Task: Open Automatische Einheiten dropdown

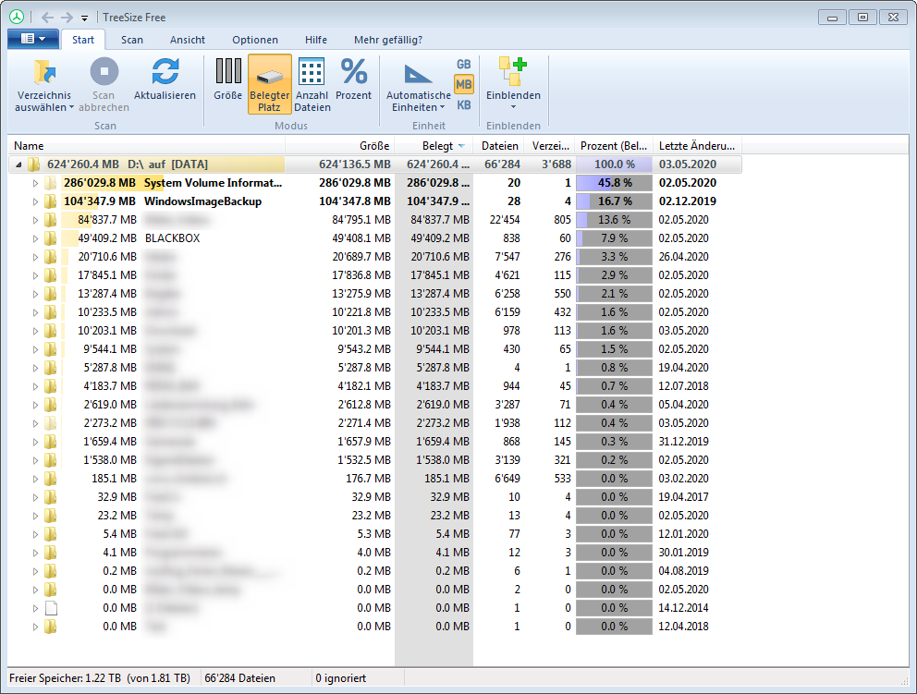Action: point(418,85)
